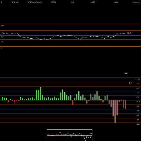Click value 38 in mini chart
The image size is (141, 141).
91,134
